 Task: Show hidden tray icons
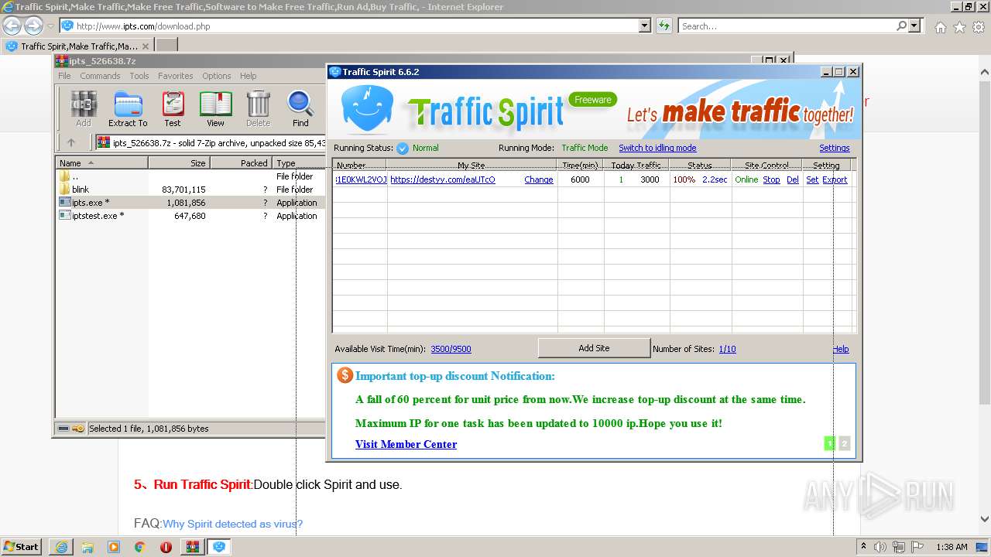[x=863, y=547]
